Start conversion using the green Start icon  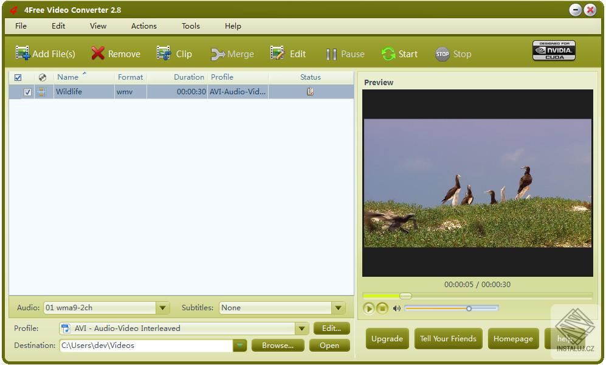point(389,54)
